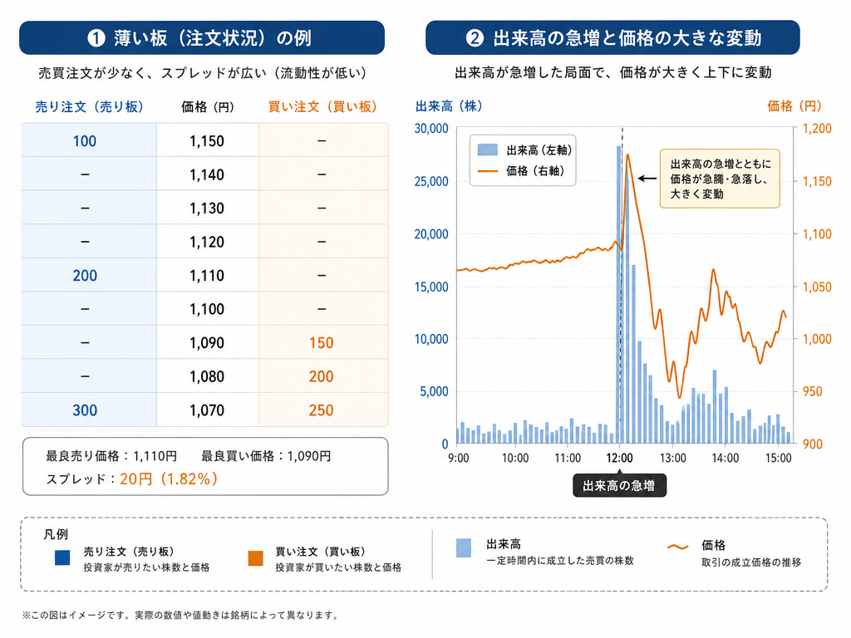Select the 薄い板（注文状況）の例 header banner
Screen dimensions: 851x638
click(x=202, y=38)
